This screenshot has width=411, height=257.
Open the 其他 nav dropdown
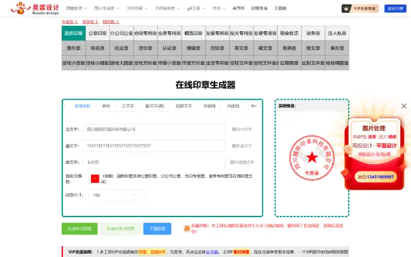click(x=219, y=8)
